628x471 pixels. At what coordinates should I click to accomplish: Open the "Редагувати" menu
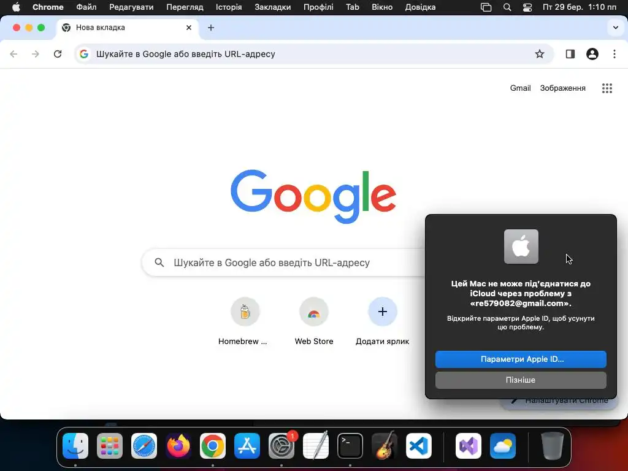click(131, 7)
